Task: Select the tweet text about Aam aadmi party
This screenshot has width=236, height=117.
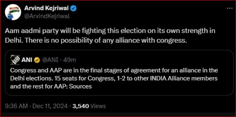Action: [110, 36]
